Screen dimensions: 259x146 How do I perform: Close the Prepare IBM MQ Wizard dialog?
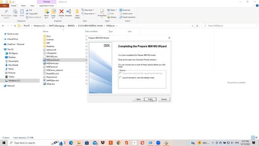click(169, 38)
